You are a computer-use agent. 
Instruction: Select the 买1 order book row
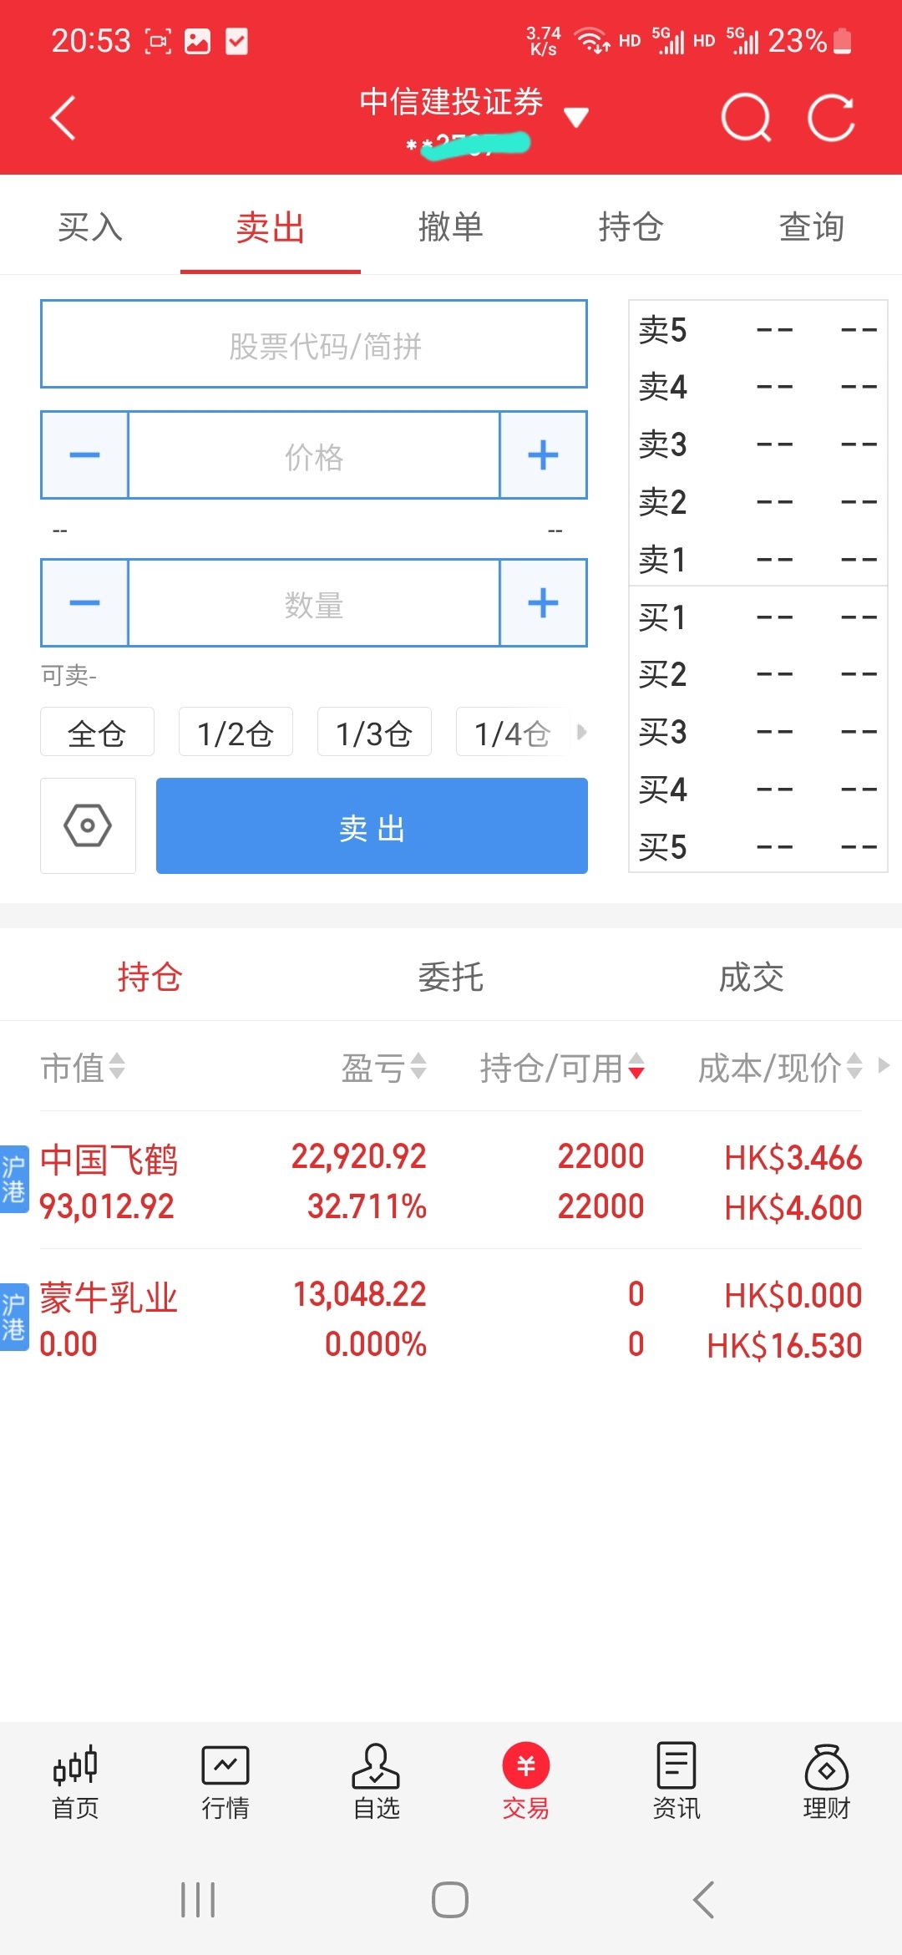758,617
